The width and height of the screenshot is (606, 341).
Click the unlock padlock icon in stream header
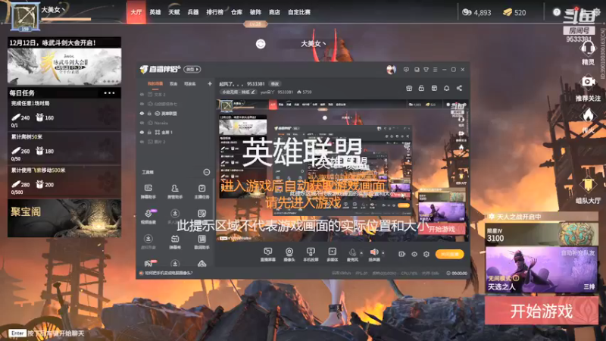pos(421,88)
